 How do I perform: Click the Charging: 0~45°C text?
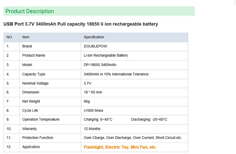[98, 120]
